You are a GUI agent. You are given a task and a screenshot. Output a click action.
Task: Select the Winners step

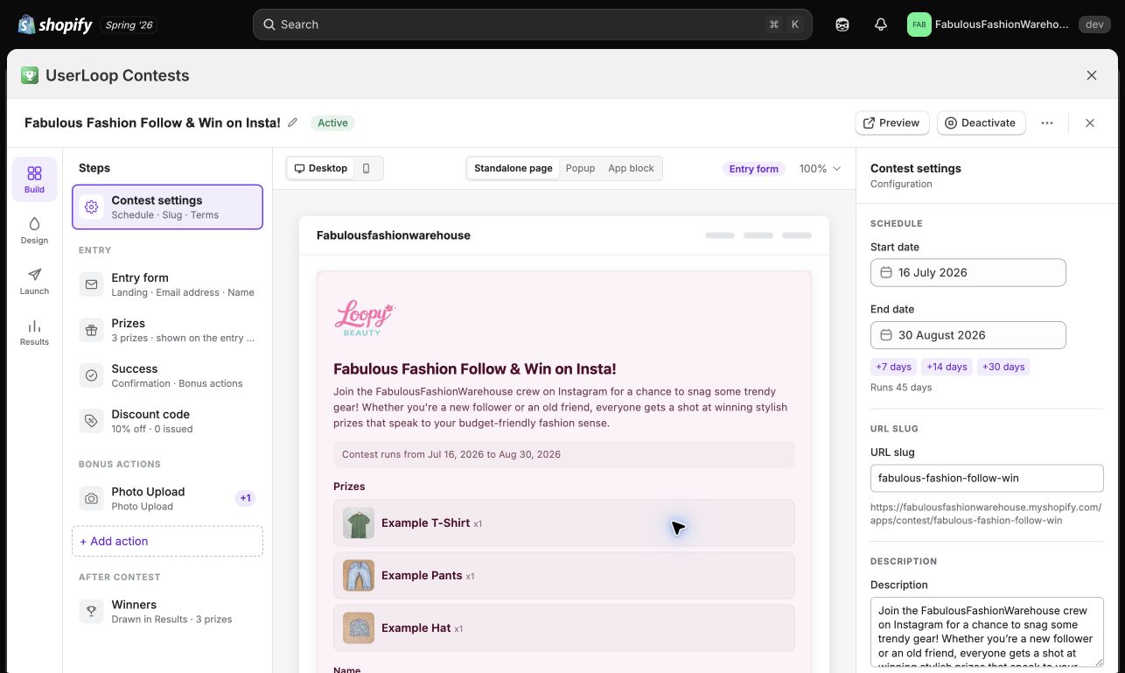coord(167,611)
